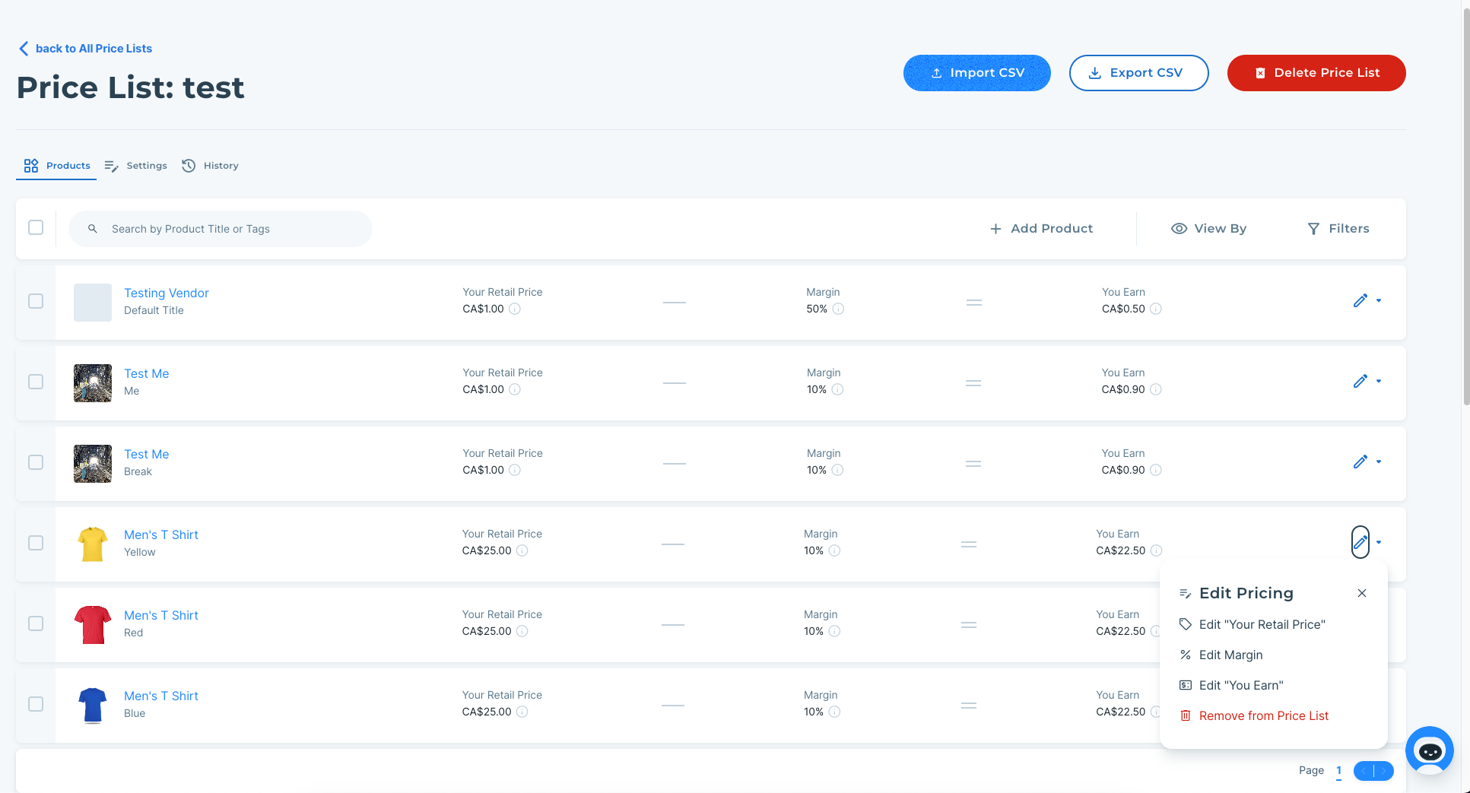Click info icon beside Blue shirt's 10% margin

click(834, 712)
